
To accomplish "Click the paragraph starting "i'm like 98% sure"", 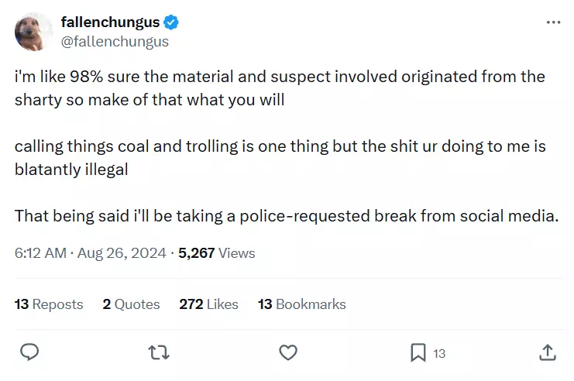I will tap(280, 88).
